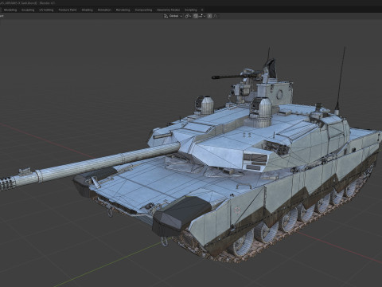
Task: Open the snapping options dropdown
Action: pyautogui.click(x=201, y=16)
